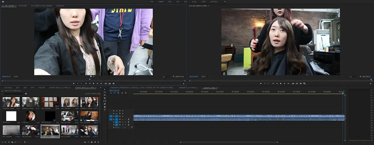Select the Editing workspace in top bar

coord(170,1)
